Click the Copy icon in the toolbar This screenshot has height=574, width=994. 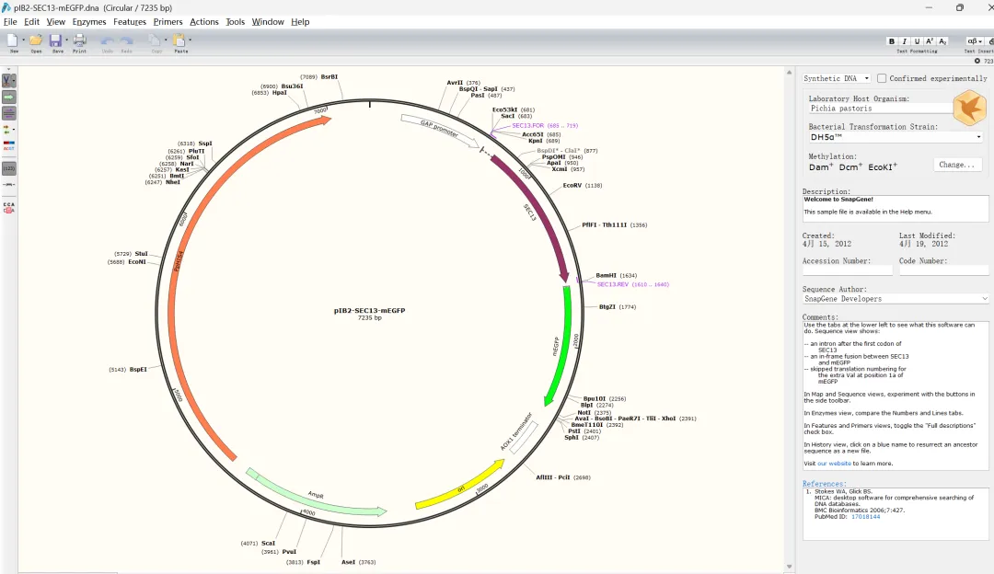tap(155, 40)
